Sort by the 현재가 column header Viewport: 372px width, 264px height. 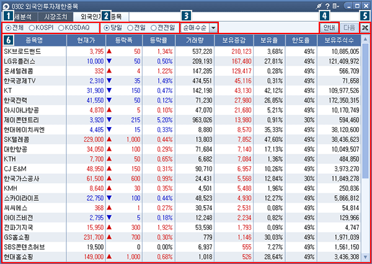click(x=86, y=40)
